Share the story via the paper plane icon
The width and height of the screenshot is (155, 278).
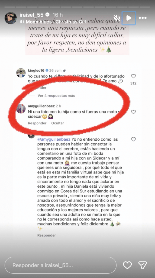click(x=143, y=265)
